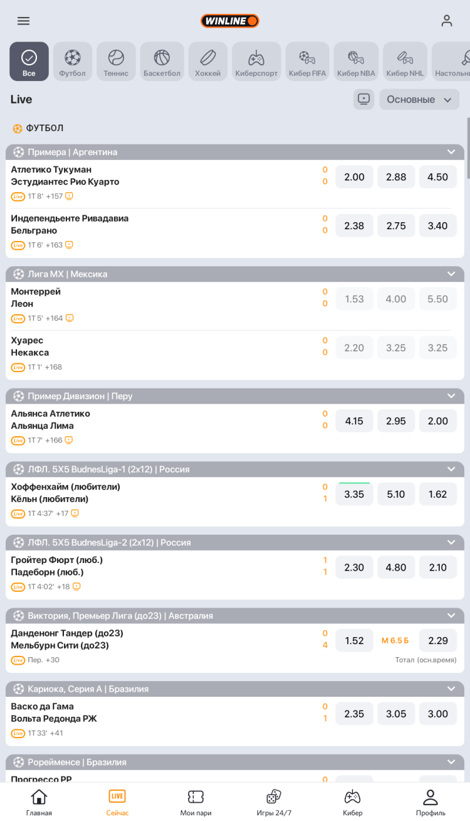
Task: Open video stream for Атлетико Тукуман match
Action: pyautogui.click(x=69, y=196)
